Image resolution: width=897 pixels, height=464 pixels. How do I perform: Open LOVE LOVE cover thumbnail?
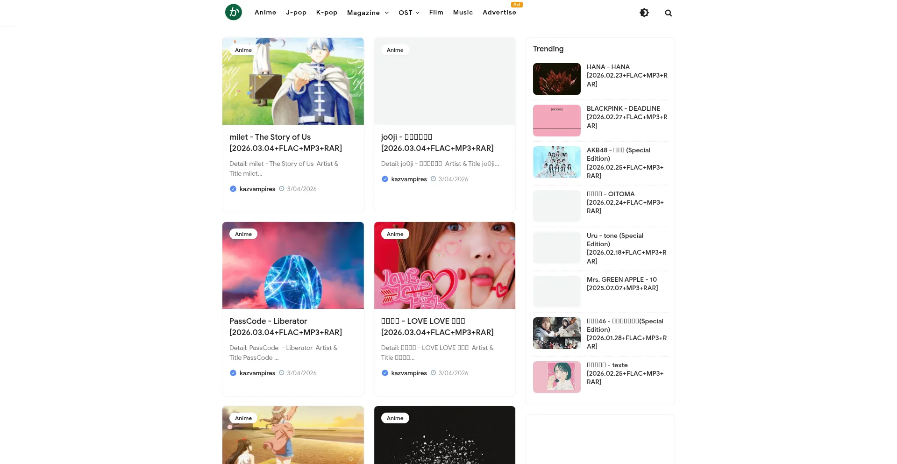[x=445, y=265]
